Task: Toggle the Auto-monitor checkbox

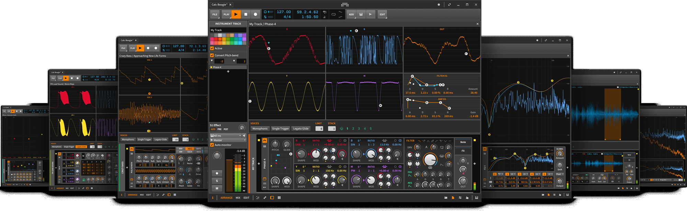Action: tap(212, 145)
